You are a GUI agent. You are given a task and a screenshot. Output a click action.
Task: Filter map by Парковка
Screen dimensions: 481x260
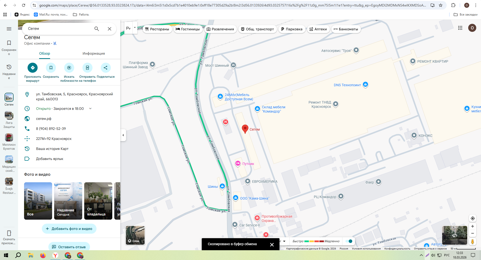292,29
